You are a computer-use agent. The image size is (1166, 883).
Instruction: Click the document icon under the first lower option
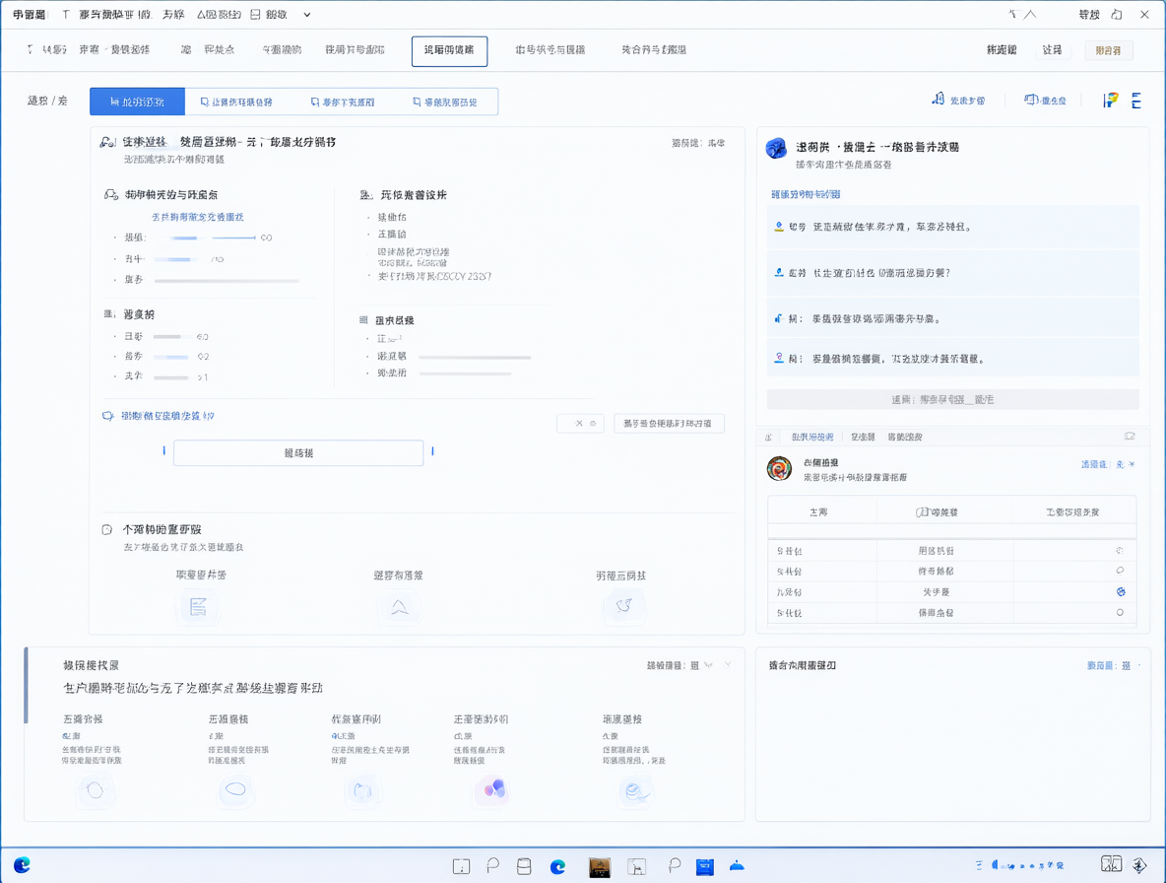pos(198,606)
